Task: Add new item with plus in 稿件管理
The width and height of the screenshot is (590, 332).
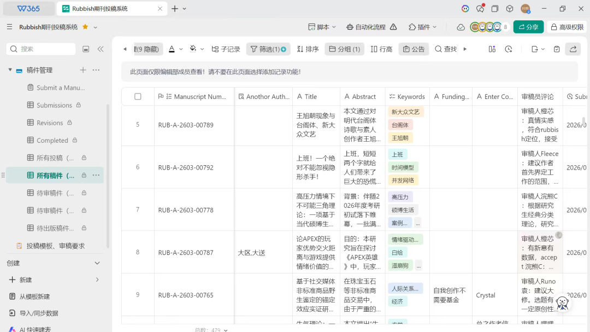Action: point(83,70)
